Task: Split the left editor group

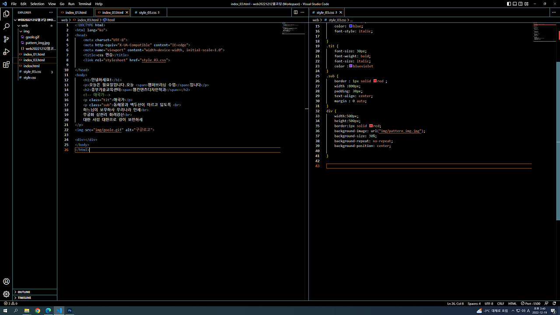Action: 296,13
